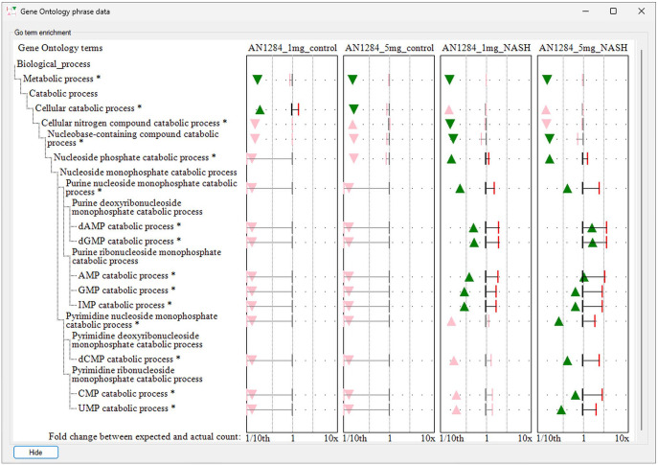This screenshot has height=465, width=658.
Task: Select the Catabolic process tree node
Action: point(63,94)
